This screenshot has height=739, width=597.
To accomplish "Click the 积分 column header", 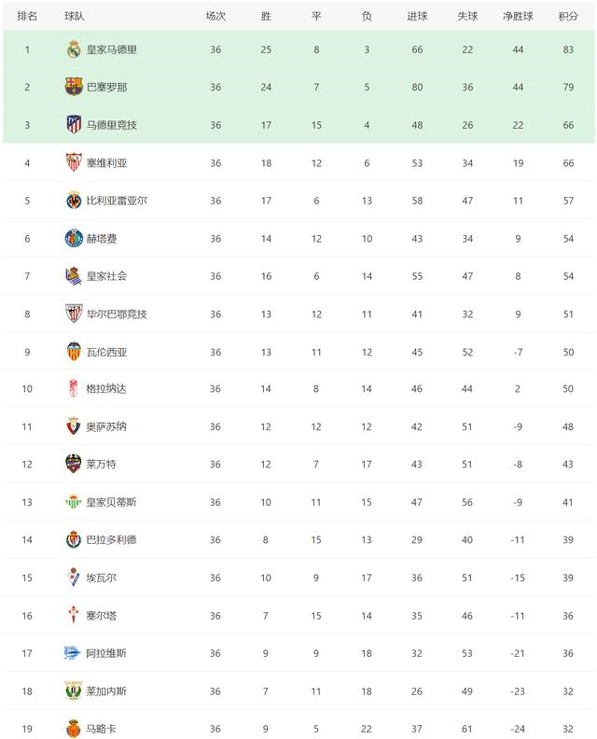I will click(x=567, y=16).
